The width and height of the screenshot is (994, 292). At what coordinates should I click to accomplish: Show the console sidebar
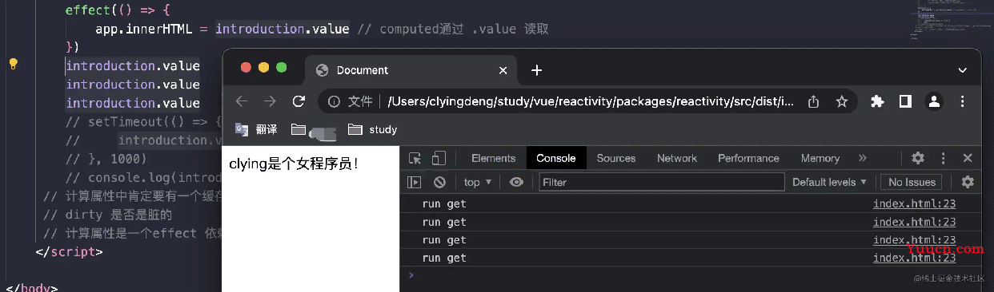click(415, 182)
